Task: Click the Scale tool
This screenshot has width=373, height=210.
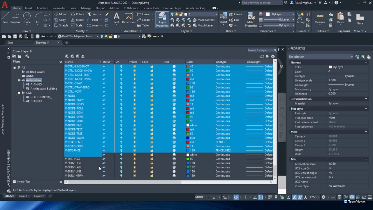Action: (77, 25)
